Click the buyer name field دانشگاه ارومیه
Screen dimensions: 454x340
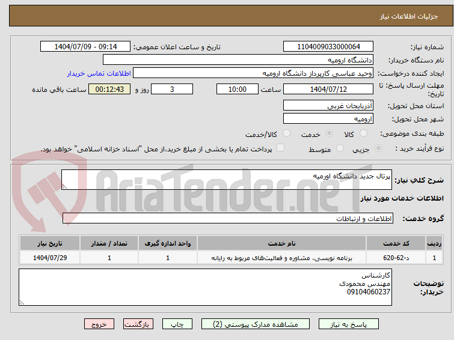(238, 60)
